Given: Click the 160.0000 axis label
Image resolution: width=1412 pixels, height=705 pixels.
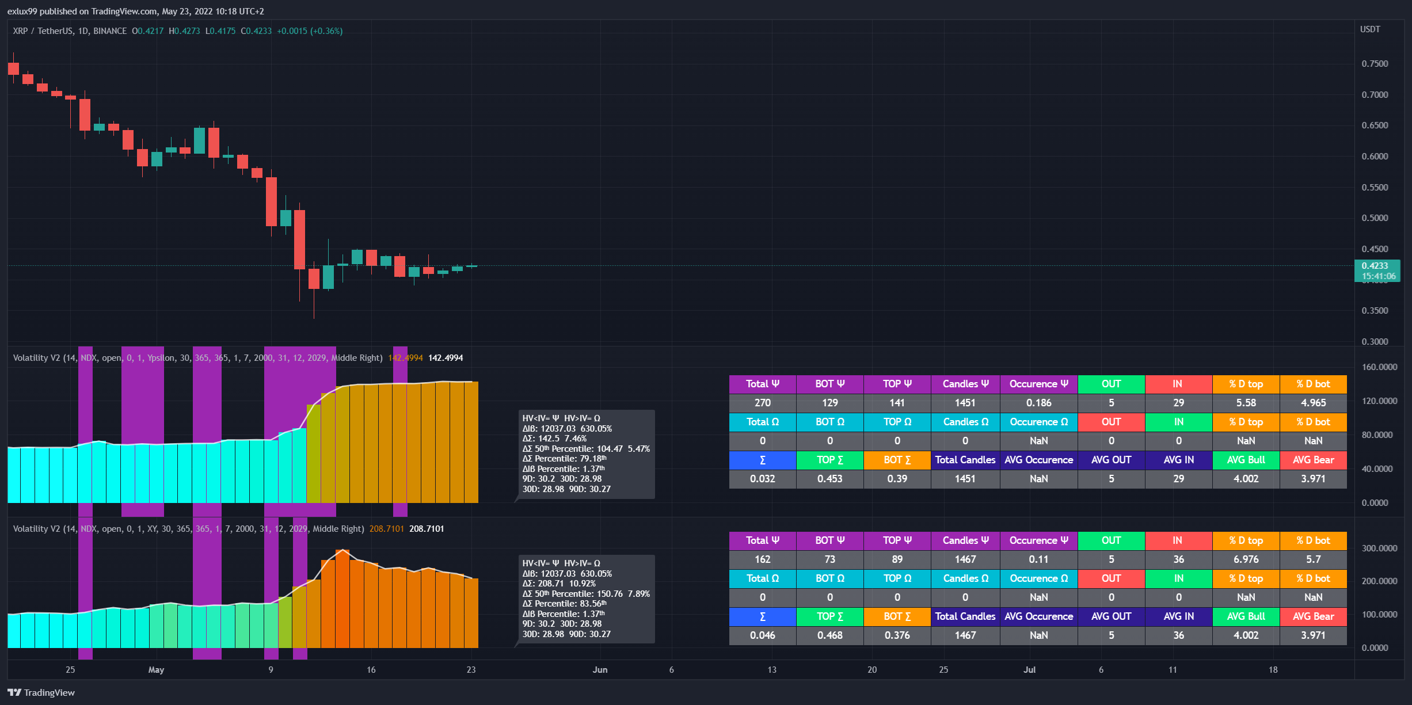Looking at the screenshot, I should pos(1379,367).
